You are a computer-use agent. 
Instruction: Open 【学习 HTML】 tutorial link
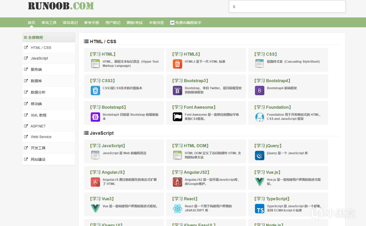103,54
